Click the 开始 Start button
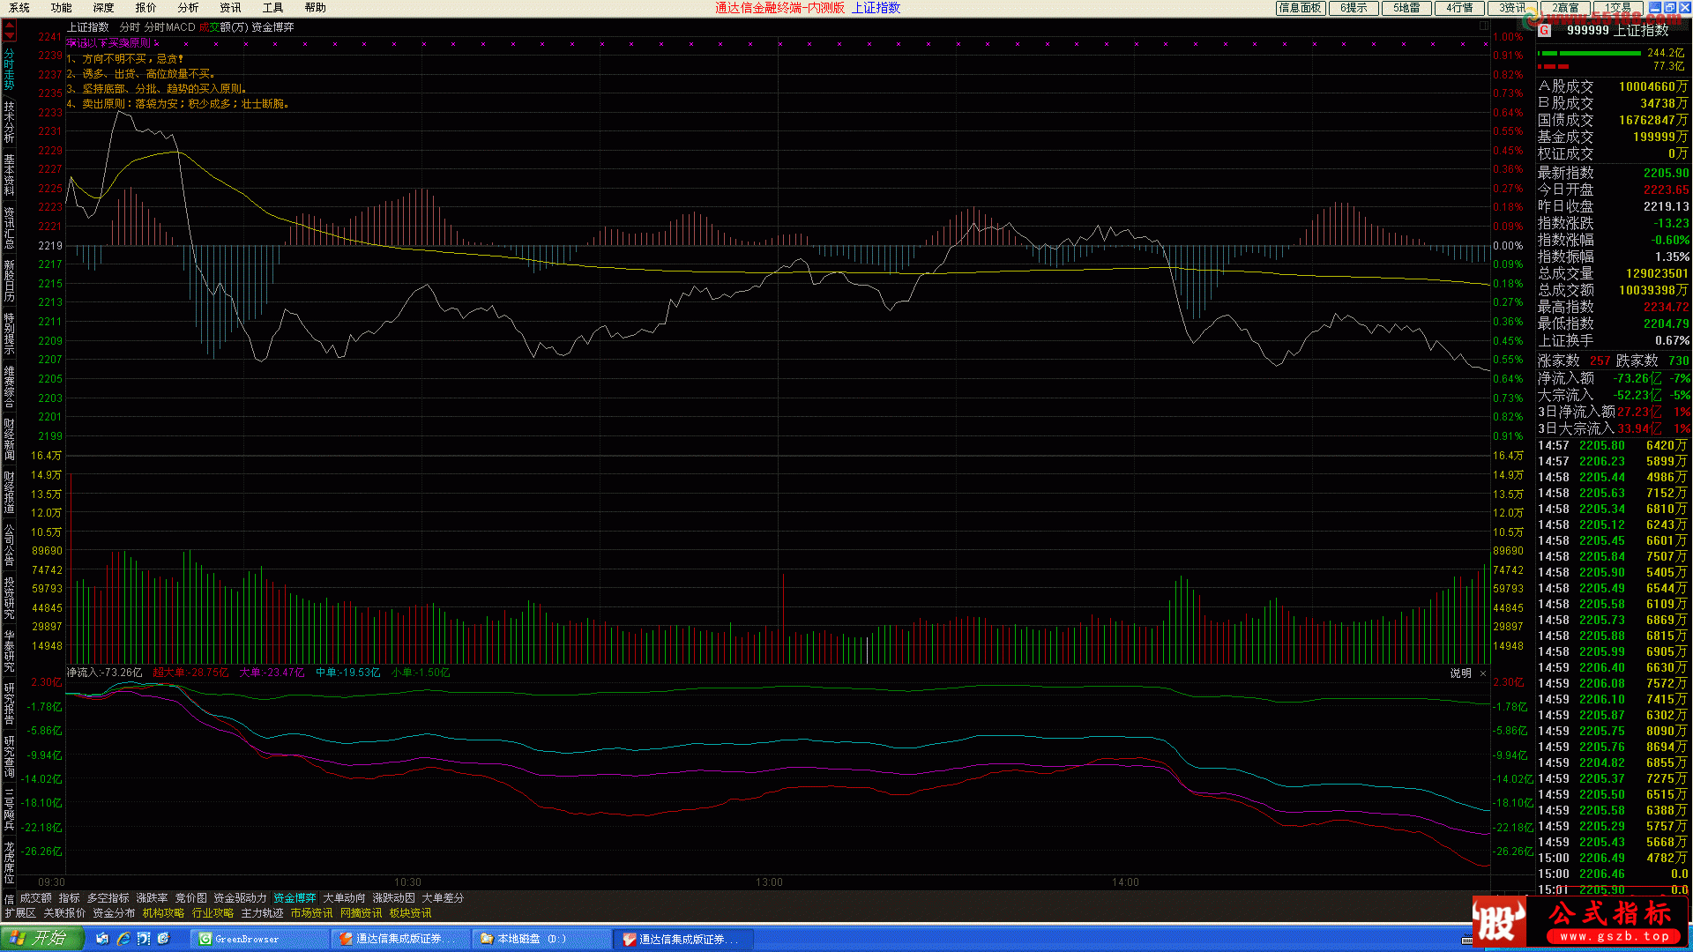1693x952 pixels. pyautogui.click(x=41, y=939)
